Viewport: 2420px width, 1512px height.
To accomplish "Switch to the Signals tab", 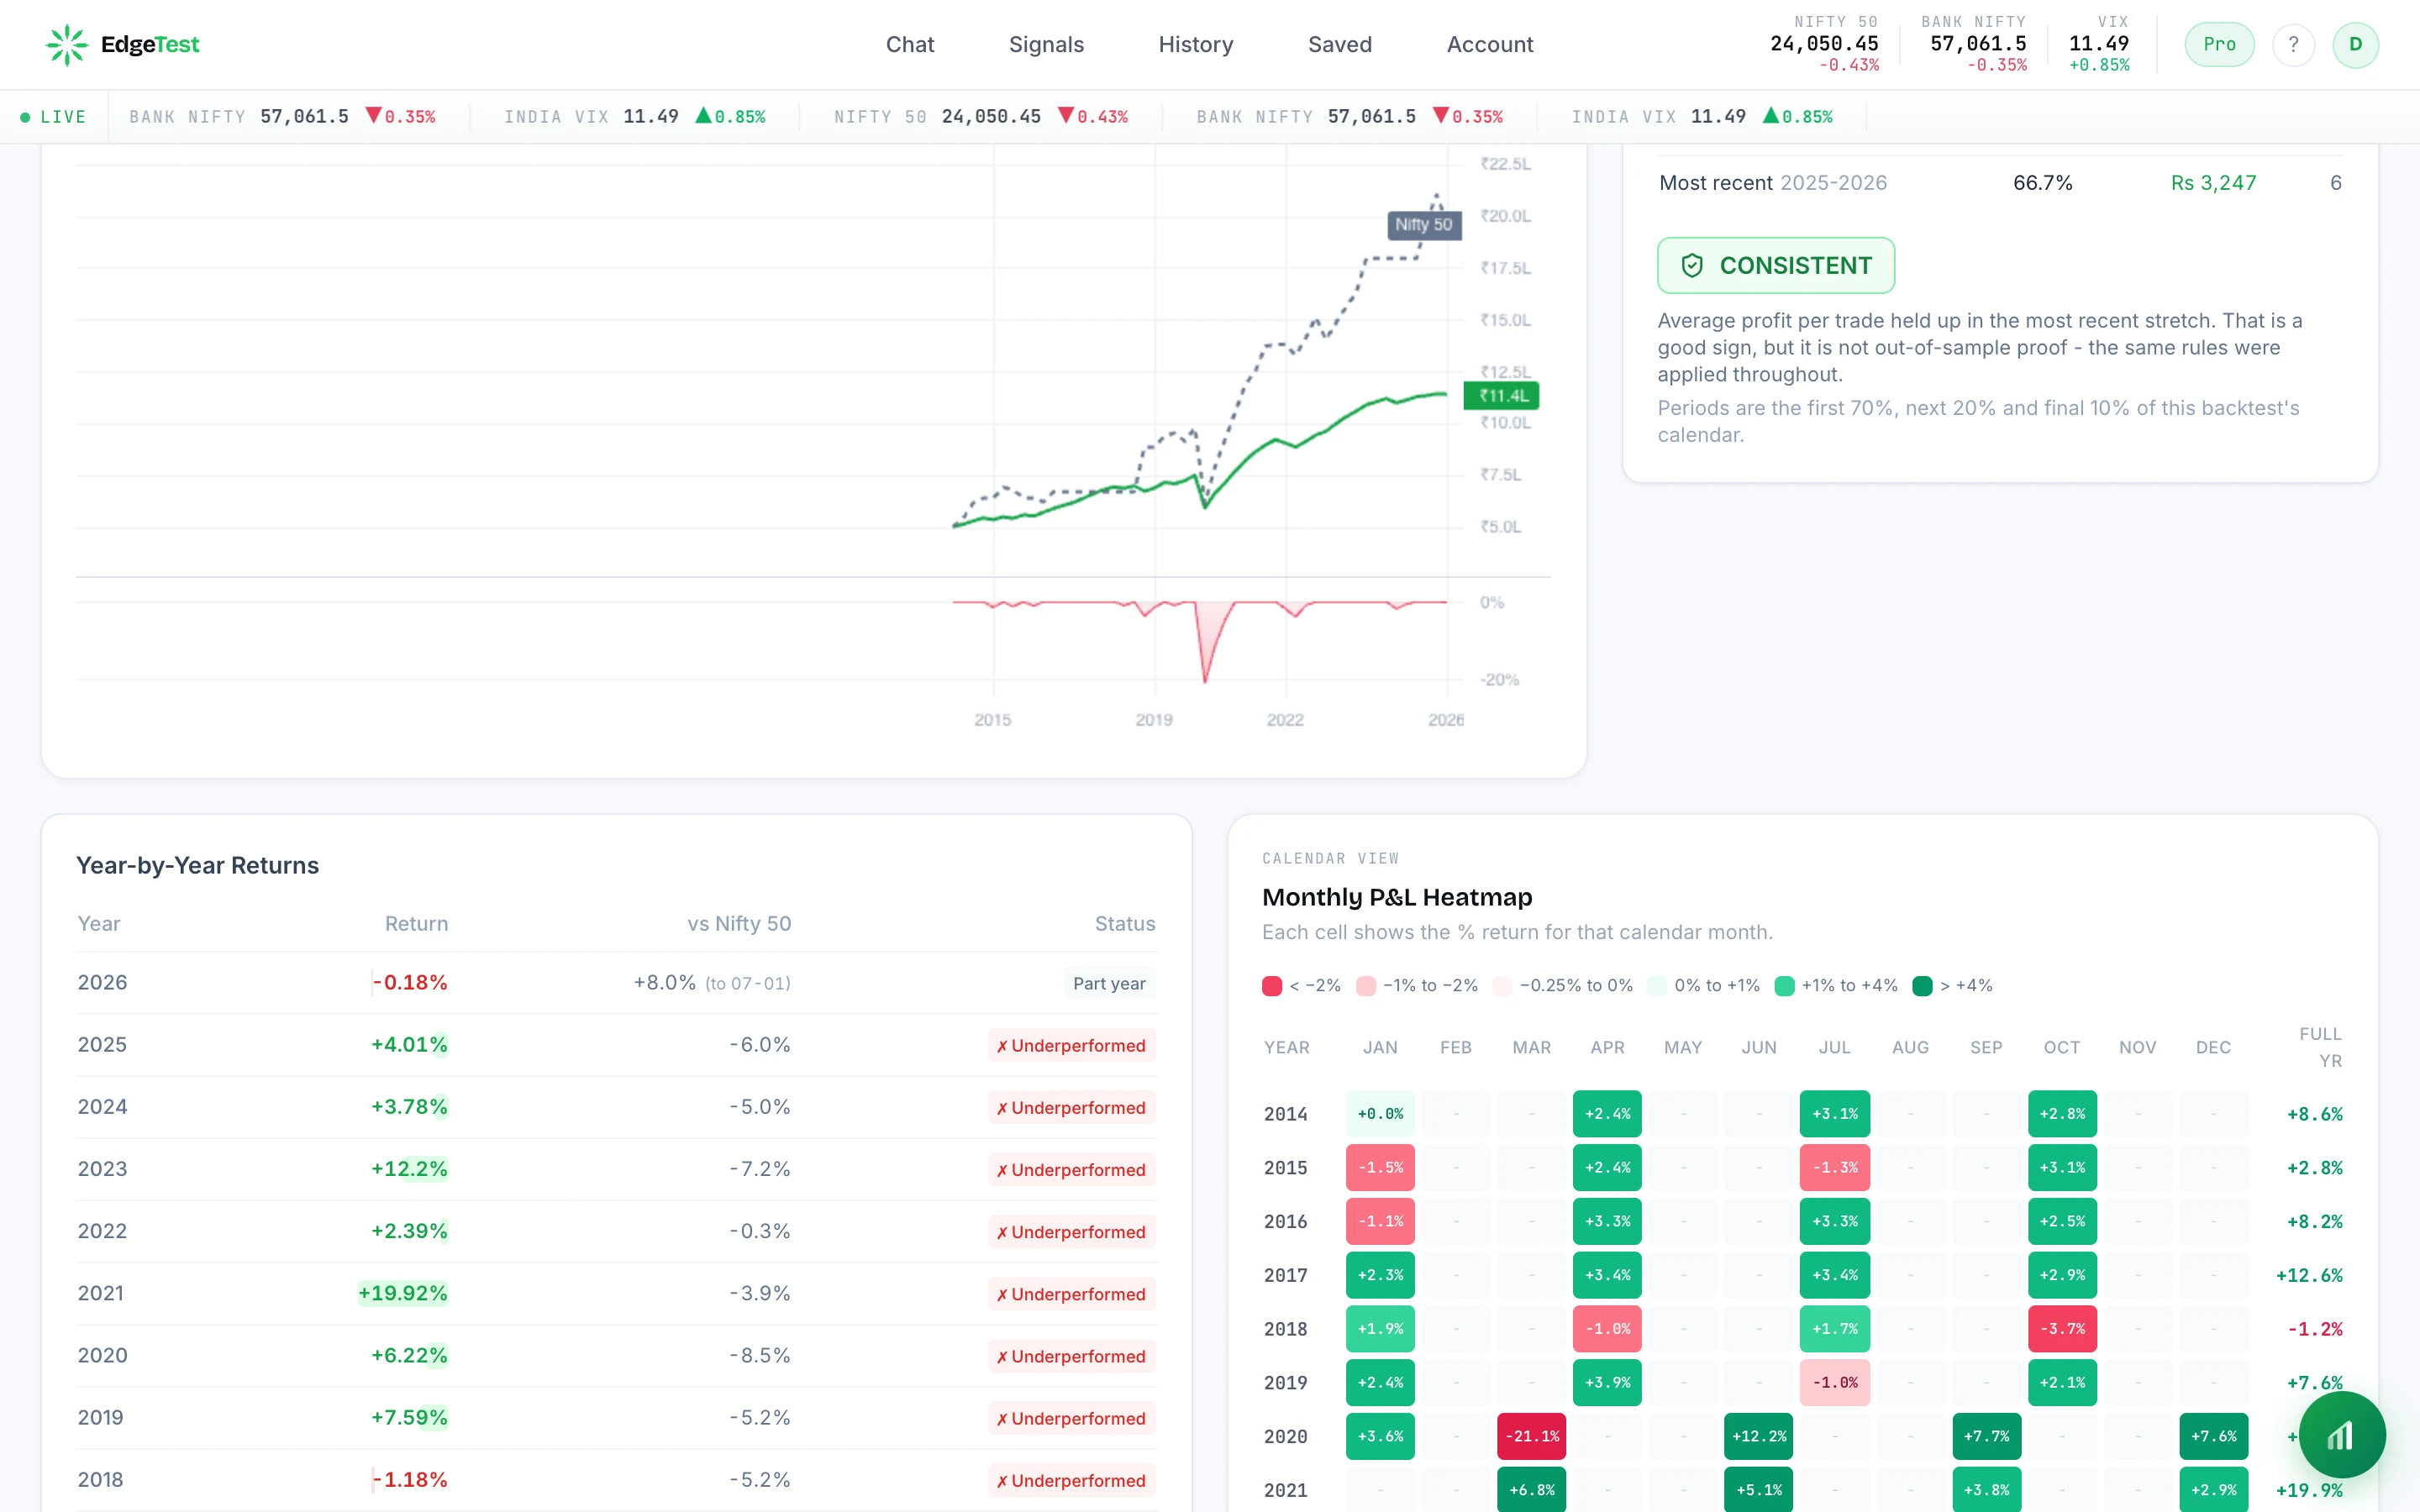I will coord(1046,44).
